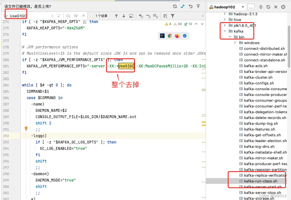Viewport: 291px width, 200px height.
Task: Toggle Match Case (Cc) search option
Action: point(68,16)
